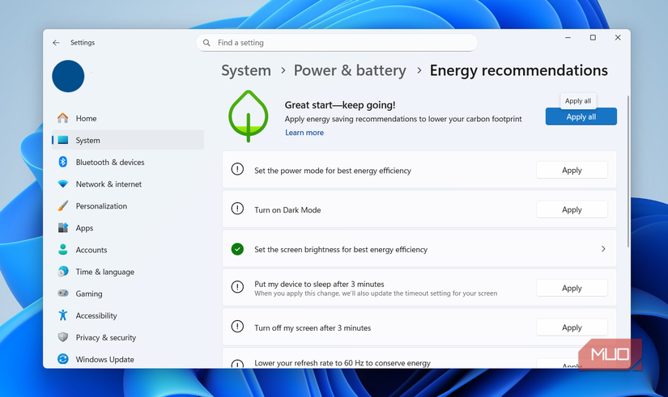Screen dimensions: 668x397
Task: Expand the screen brightness recommendation chevron
Action: [603, 249]
